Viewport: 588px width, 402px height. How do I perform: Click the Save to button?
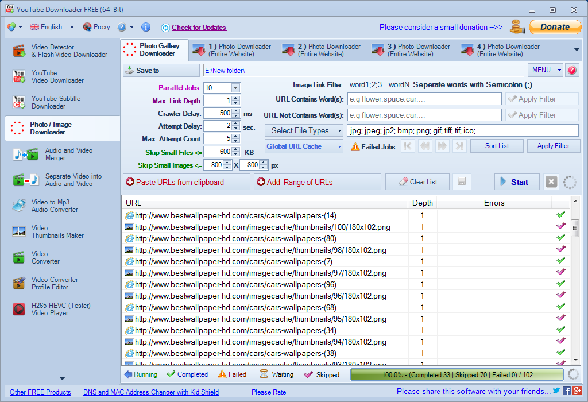coord(161,71)
